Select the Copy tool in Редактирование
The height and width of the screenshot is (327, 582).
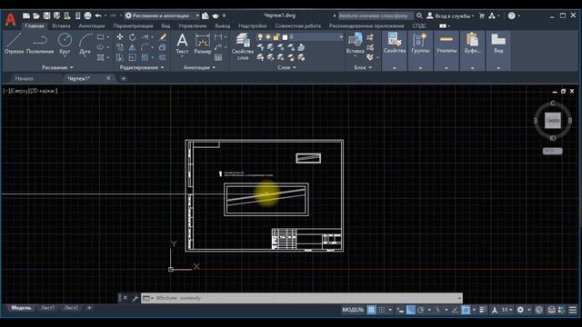pos(120,47)
